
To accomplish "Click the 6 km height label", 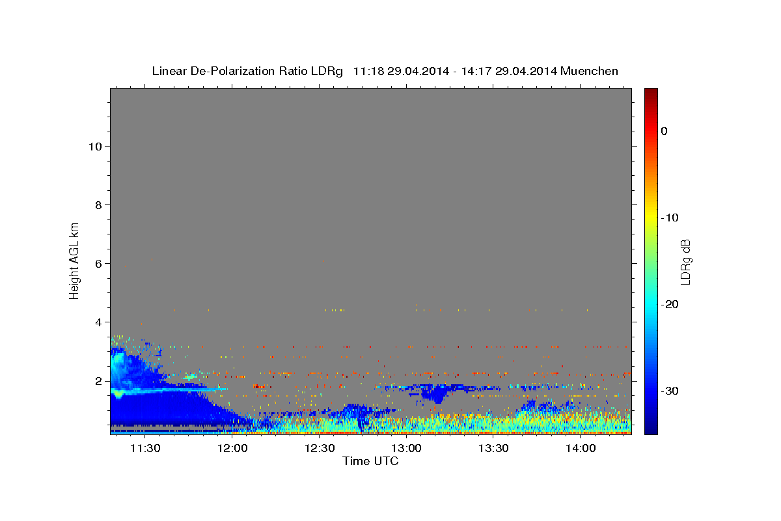I will pos(98,263).
